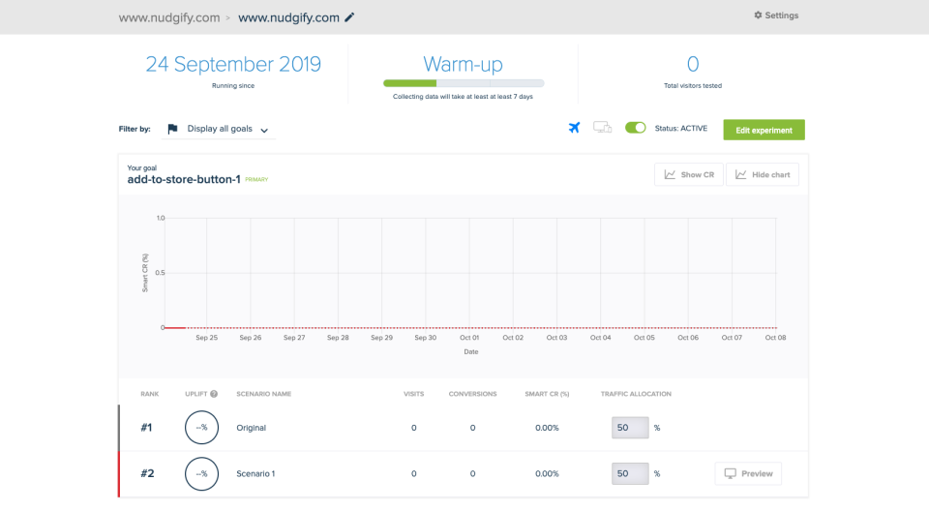The height and width of the screenshot is (511, 929).
Task: Click the PRIMARY goal label
Action: (x=256, y=180)
